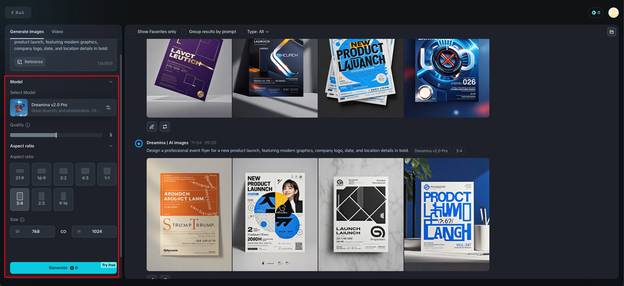Screen dimensions: 624x286
Task: Click the Dreamina | AI images heading
Action: tap(167, 143)
